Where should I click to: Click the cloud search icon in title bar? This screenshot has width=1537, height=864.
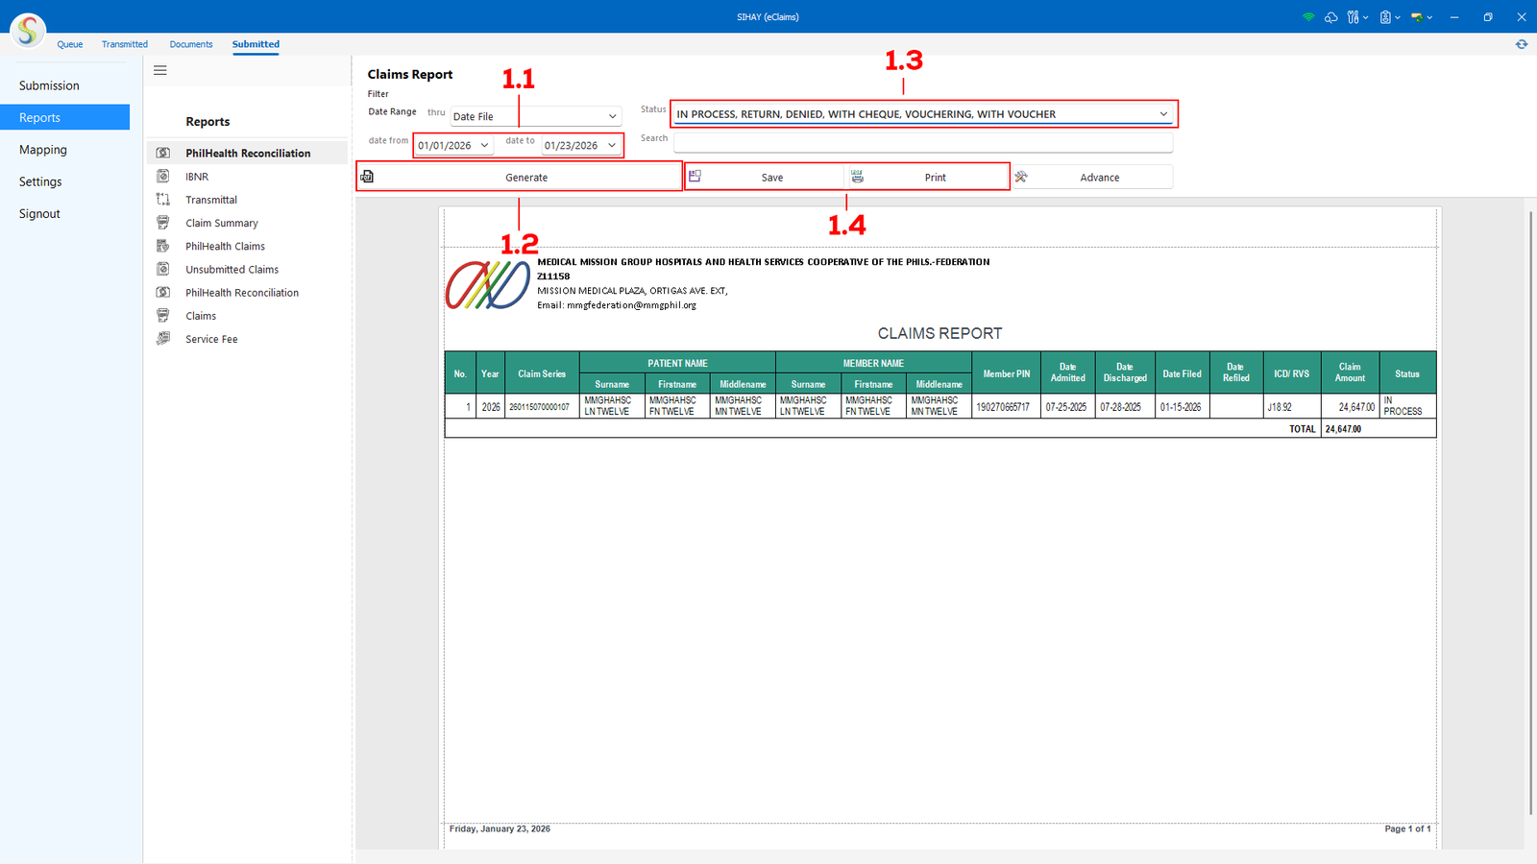click(x=1330, y=17)
